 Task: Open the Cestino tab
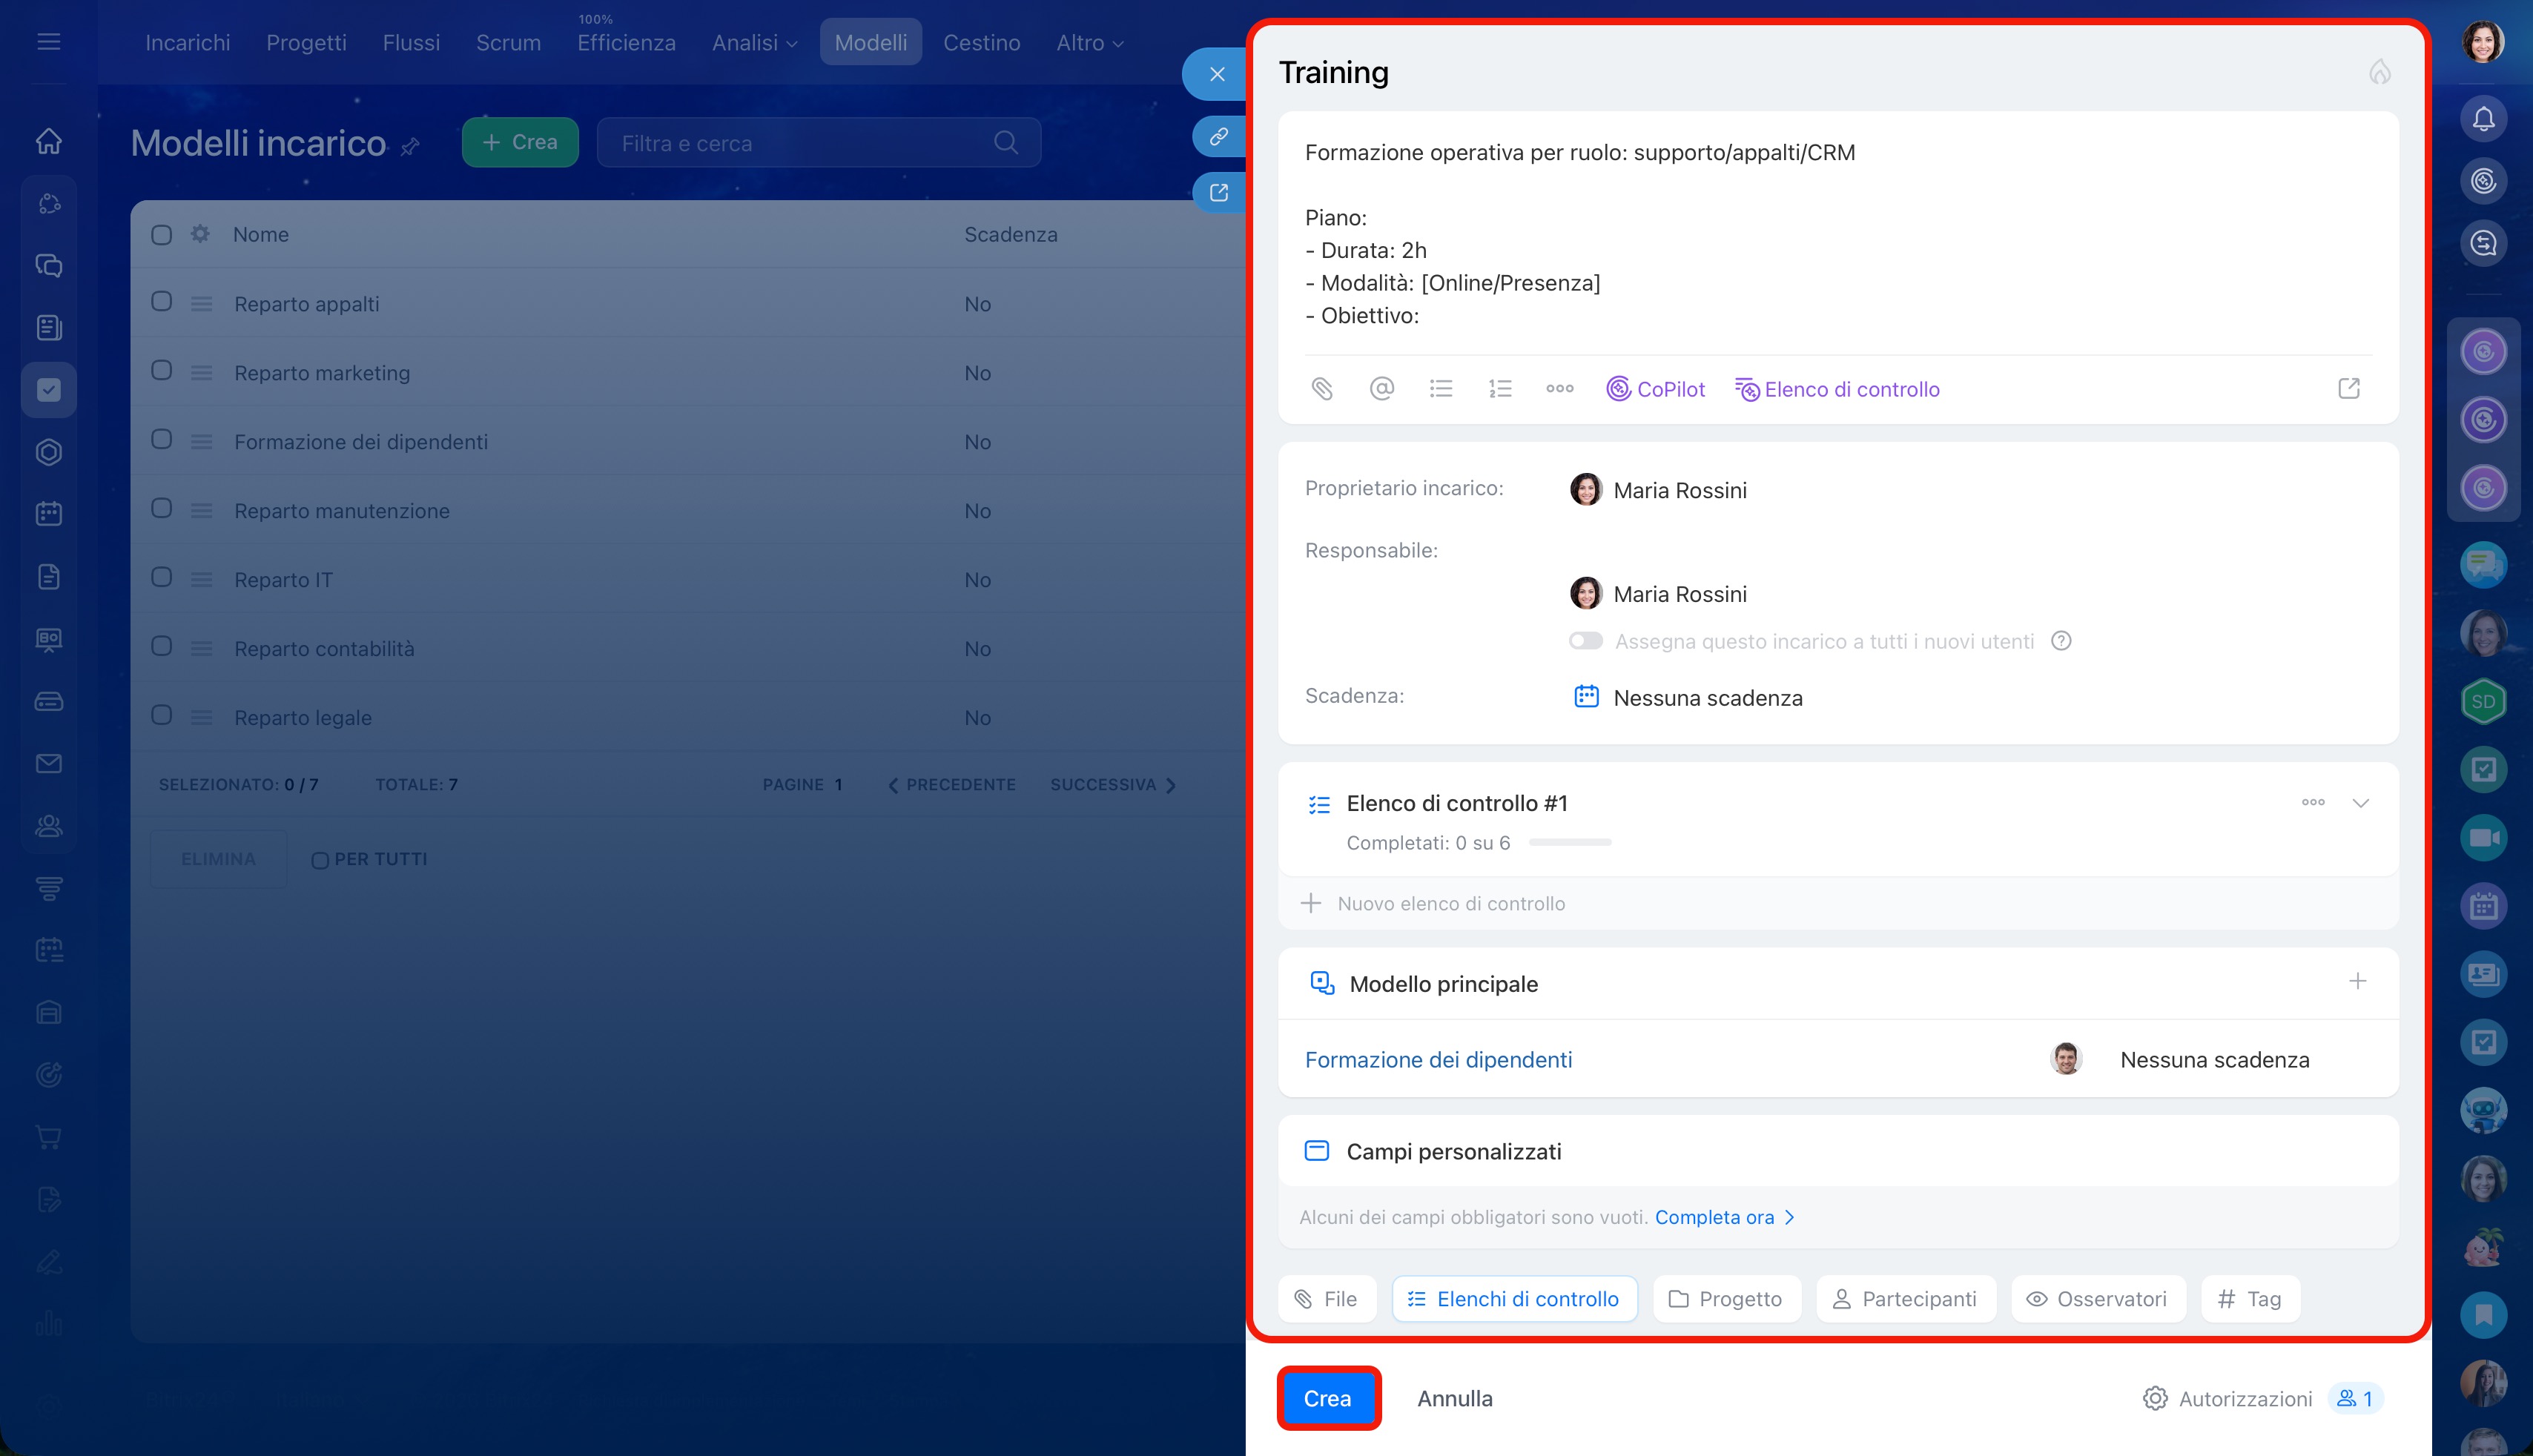(x=981, y=43)
